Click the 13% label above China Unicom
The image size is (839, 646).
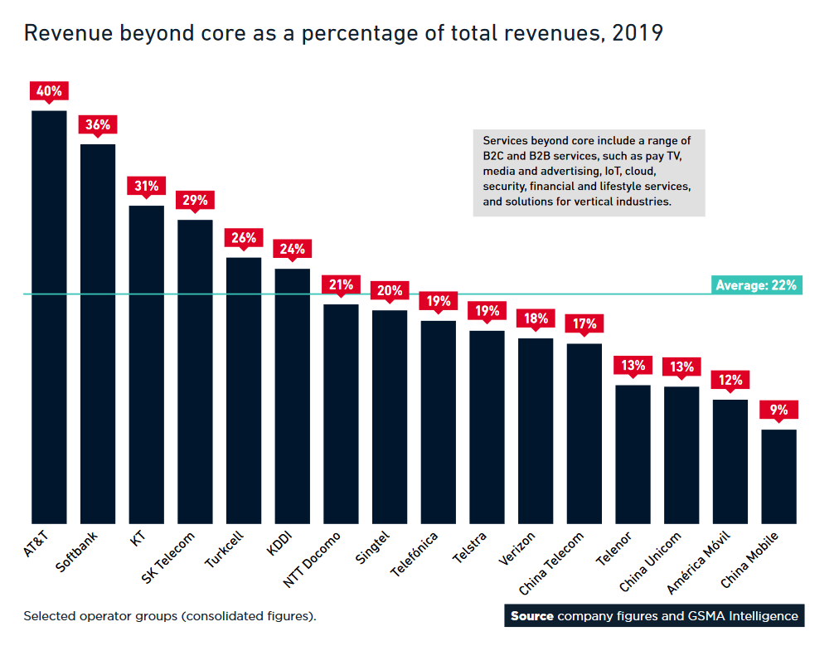pyautogui.click(x=682, y=367)
